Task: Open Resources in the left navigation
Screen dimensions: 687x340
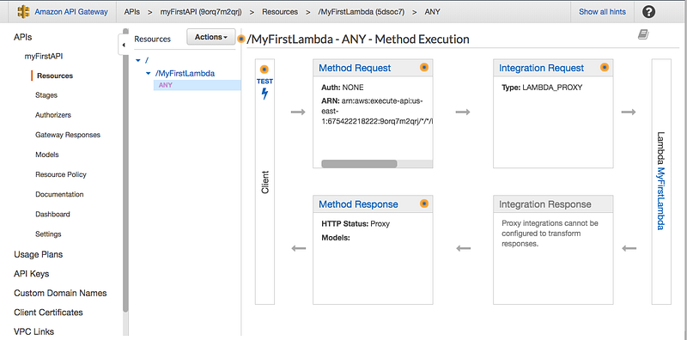Action: [x=55, y=76]
